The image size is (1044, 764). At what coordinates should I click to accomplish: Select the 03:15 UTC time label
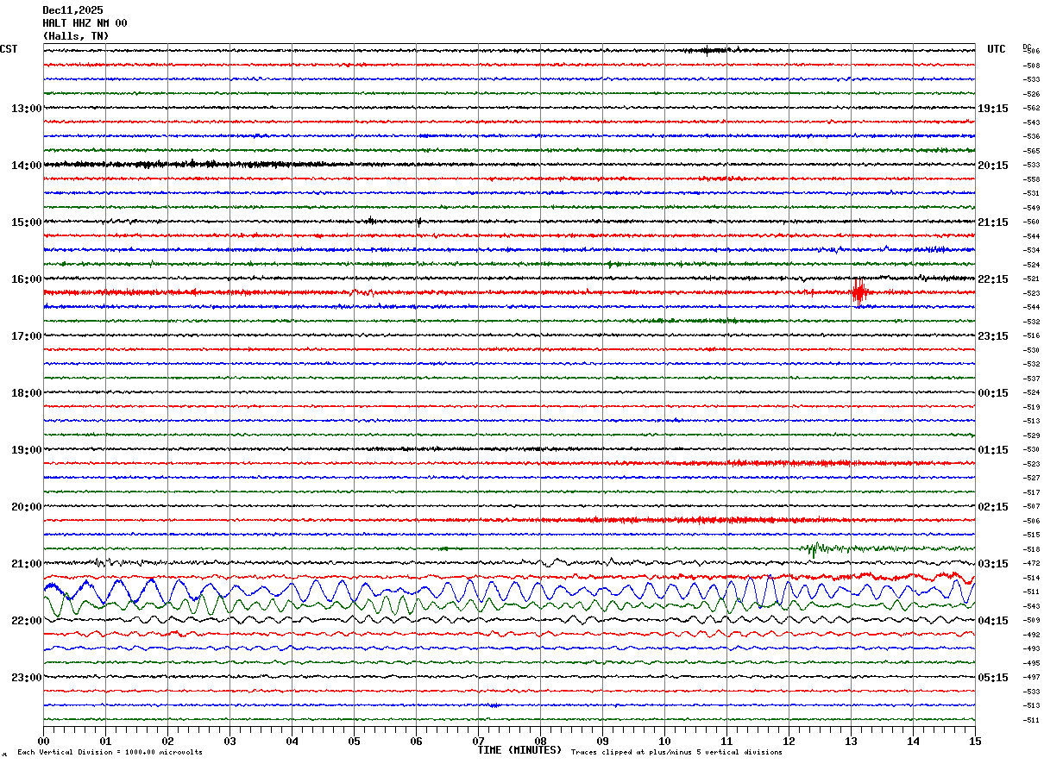point(992,564)
